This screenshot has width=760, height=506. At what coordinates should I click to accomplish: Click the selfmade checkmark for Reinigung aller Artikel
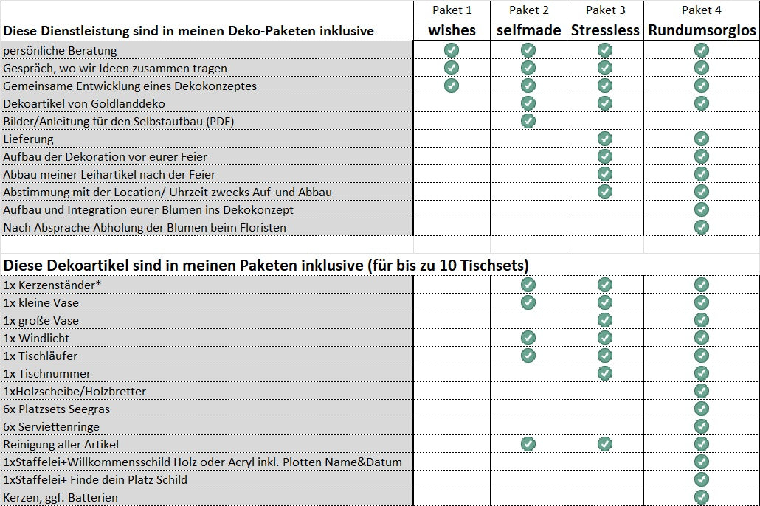(528, 444)
